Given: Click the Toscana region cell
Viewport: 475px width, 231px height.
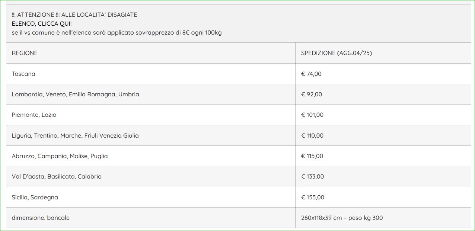Looking at the screenshot, I should tap(23, 74).
